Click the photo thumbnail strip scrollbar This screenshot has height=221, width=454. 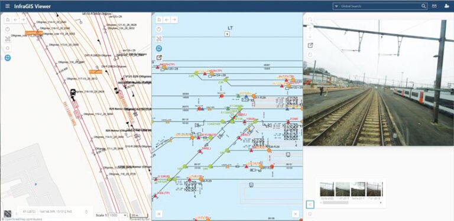coord(336,203)
